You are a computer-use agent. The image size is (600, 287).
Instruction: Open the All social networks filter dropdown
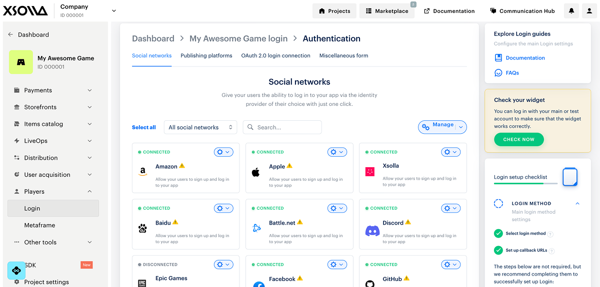(x=200, y=127)
